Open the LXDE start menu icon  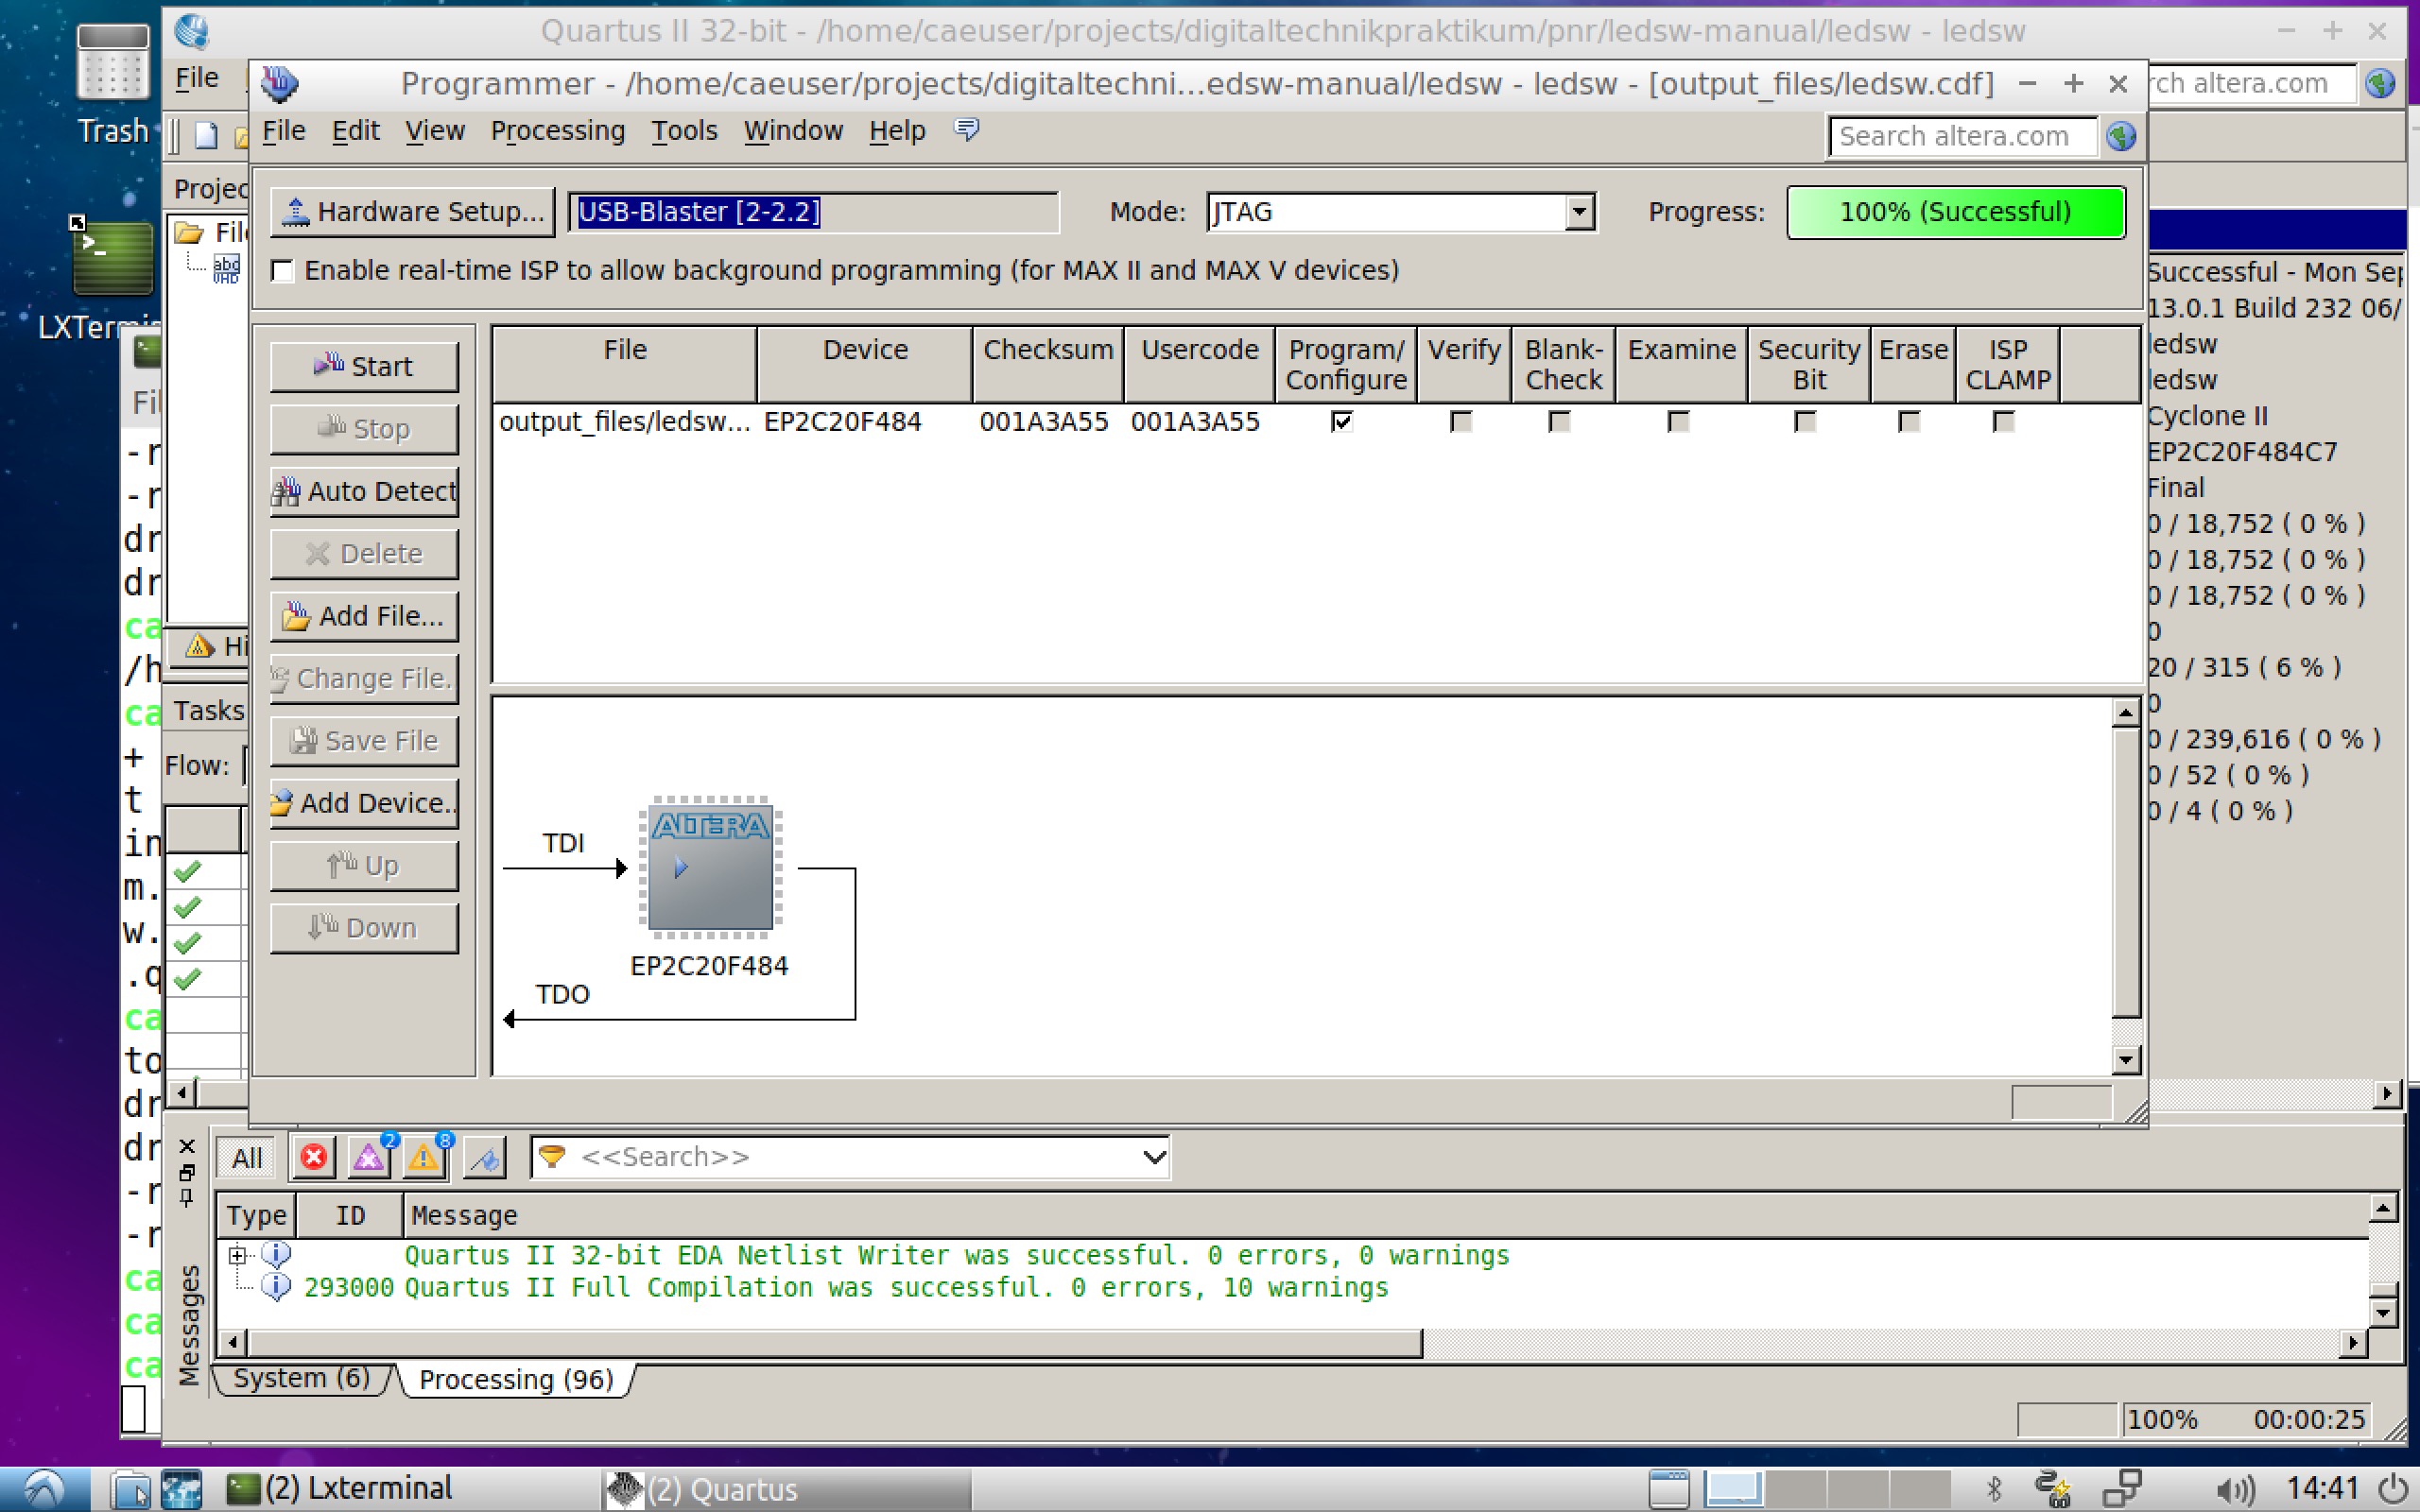point(44,1489)
